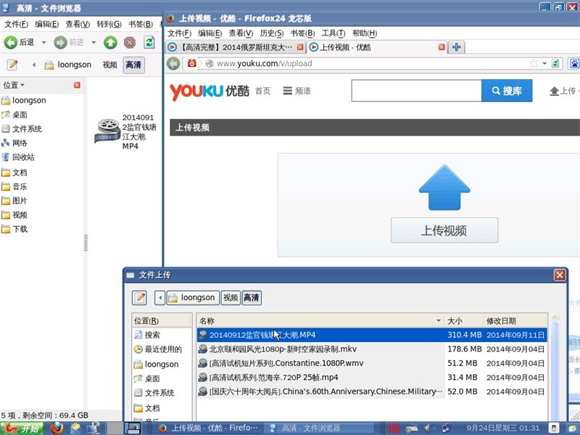Go to Youku 首页 link
580x435 pixels.
click(x=262, y=91)
